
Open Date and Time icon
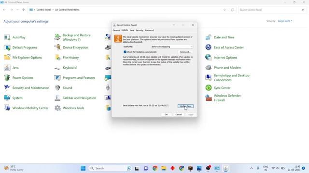click(209, 37)
